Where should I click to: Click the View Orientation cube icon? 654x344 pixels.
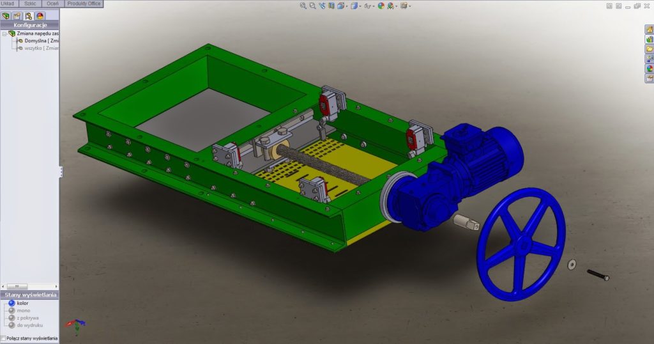tap(341, 6)
